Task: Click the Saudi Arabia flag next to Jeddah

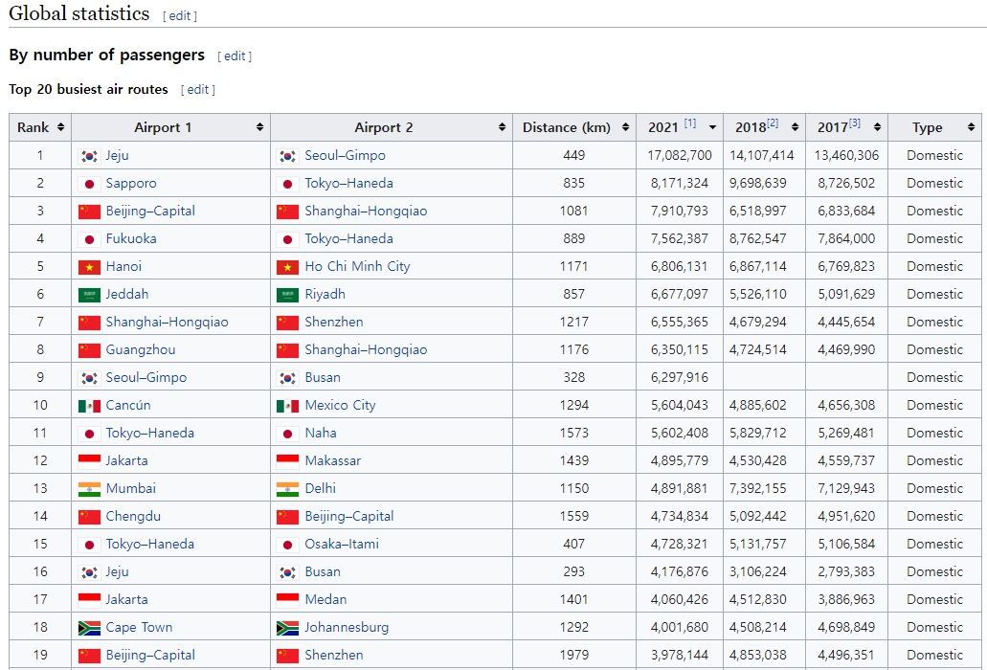Action: (x=89, y=295)
